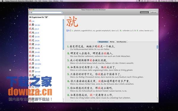This screenshot has width=178, height=111.
Task: Select the result 就是 jiù shì
Action: (34, 60)
